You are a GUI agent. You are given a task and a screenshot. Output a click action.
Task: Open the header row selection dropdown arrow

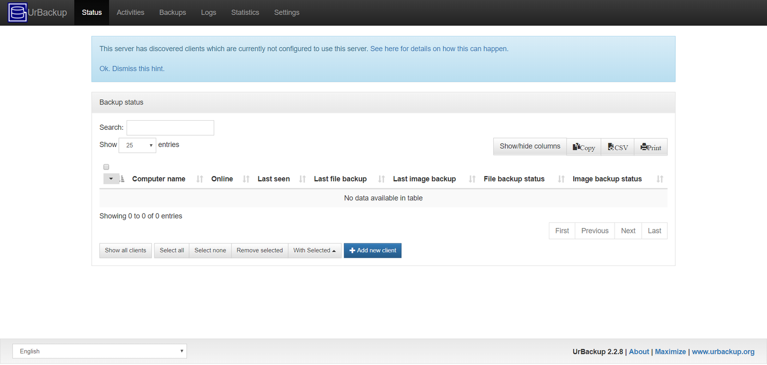coord(111,179)
